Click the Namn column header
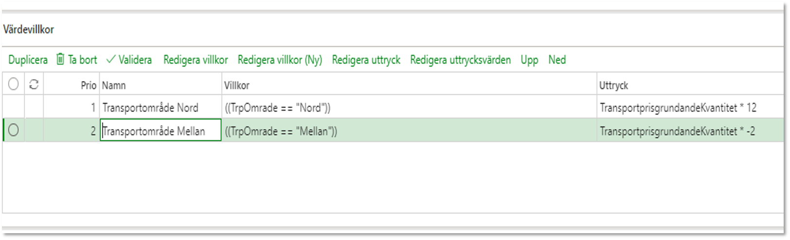Screen dimensions: 790x240 (161, 85)
